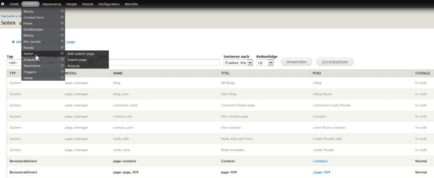This screenshot has width=434, height=178.
Task: Click the submenu icon next to Panels
Action: coord(62,48)
